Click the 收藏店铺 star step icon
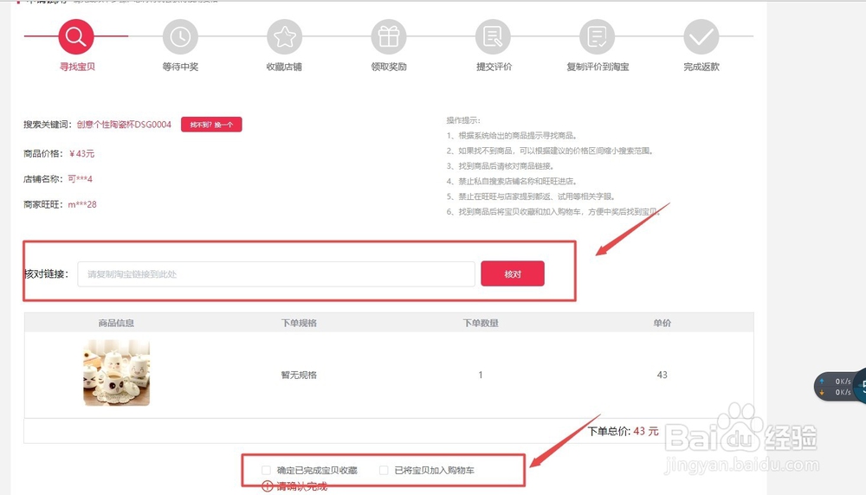This screenshot has height=495, width=866. 284,36
